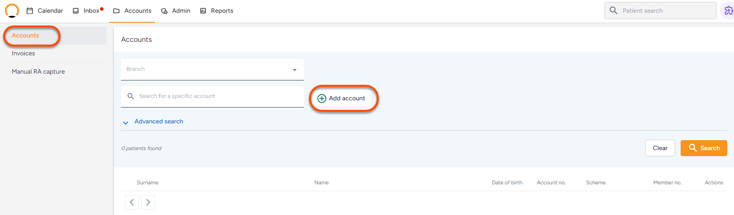Click the folder icon beside Accounts
Screen dimensions: 734x215
(116, 11)
